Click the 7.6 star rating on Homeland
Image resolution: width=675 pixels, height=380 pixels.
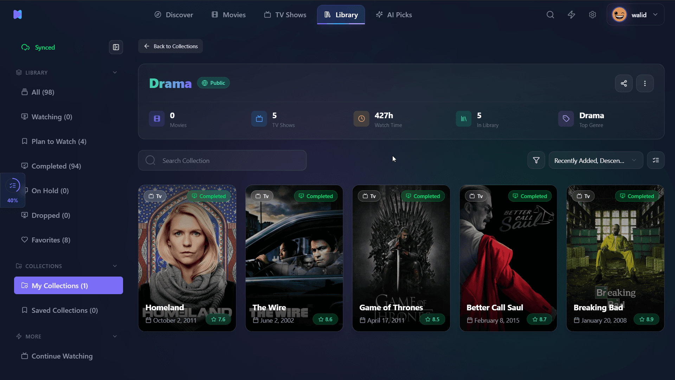click(218, 319)
